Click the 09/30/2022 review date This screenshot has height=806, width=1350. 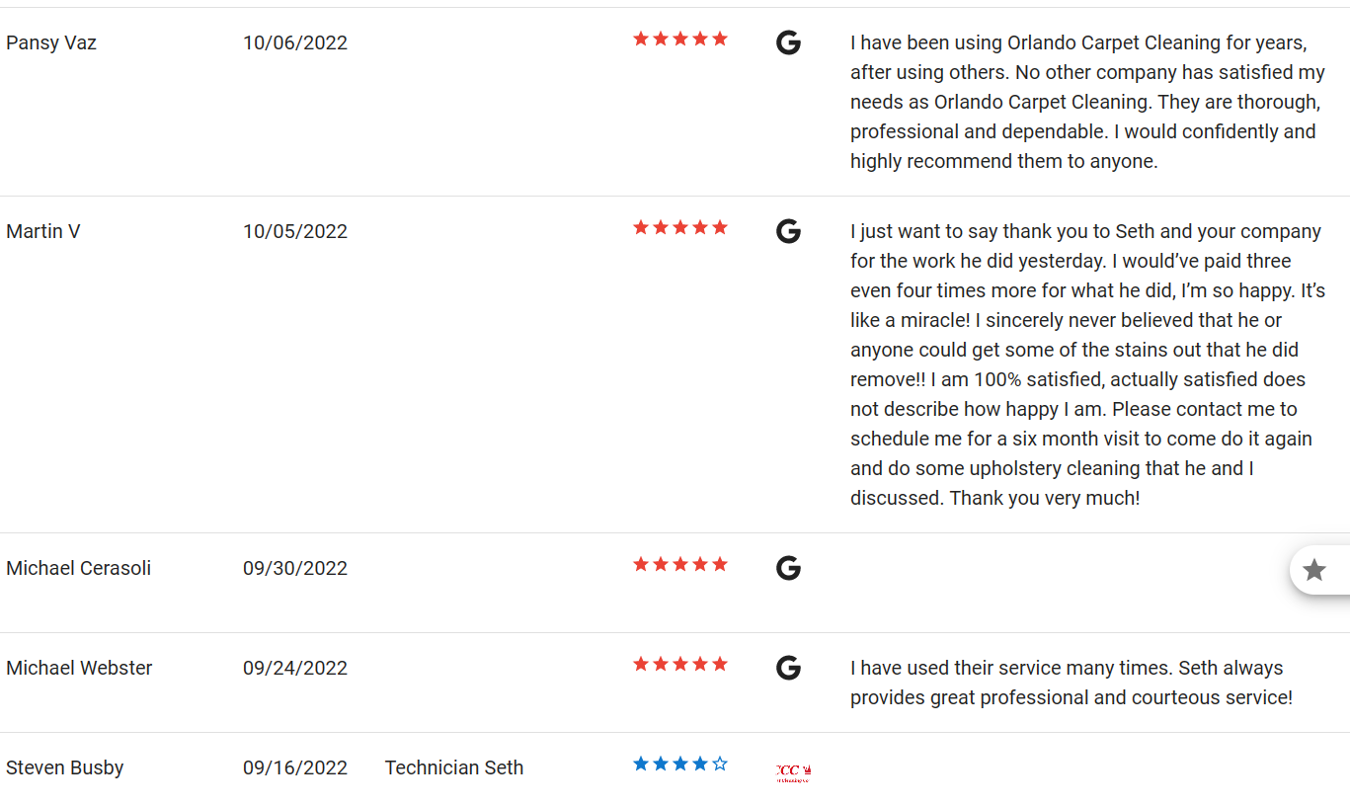click(x=295, y=568)
